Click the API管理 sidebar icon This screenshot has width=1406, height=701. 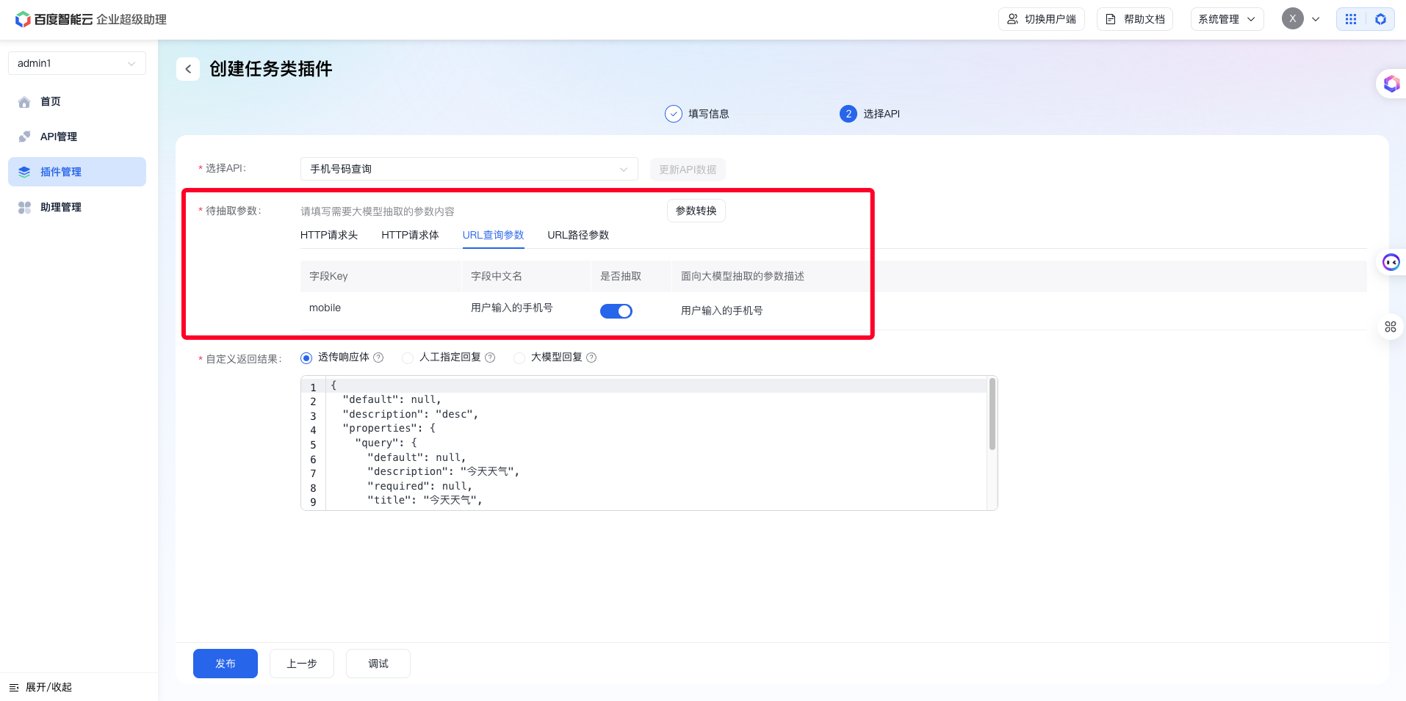[x=24, y=137]
